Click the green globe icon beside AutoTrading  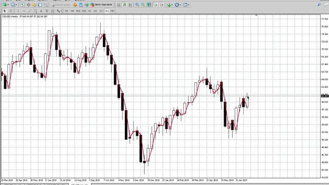[x=87, y=5]
